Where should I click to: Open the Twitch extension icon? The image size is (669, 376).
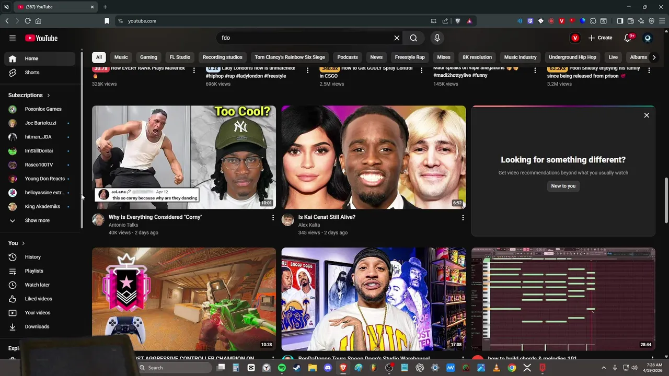click(x=530, y=21)
